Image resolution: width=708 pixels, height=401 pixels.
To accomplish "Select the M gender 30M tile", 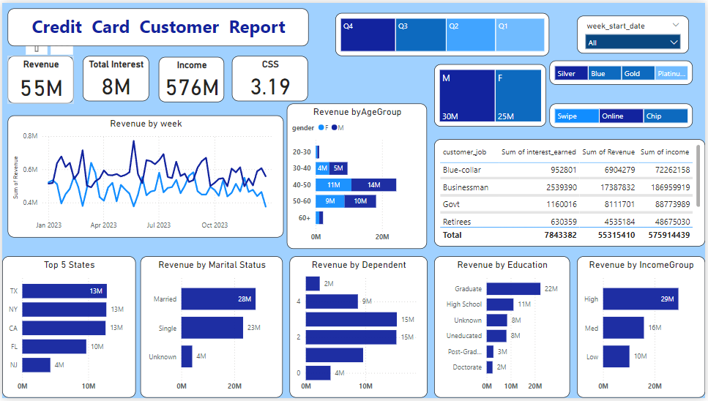I will 467,96.
